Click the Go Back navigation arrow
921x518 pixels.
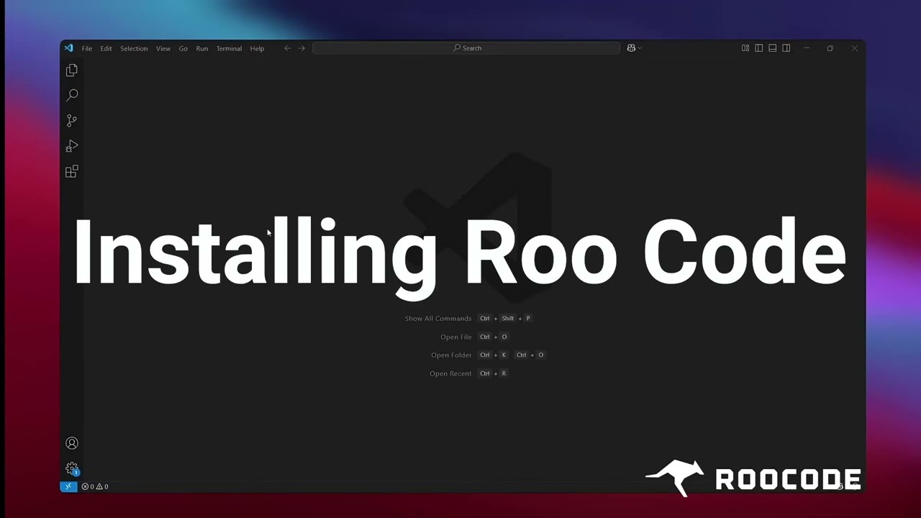click(x=288, y=47)
